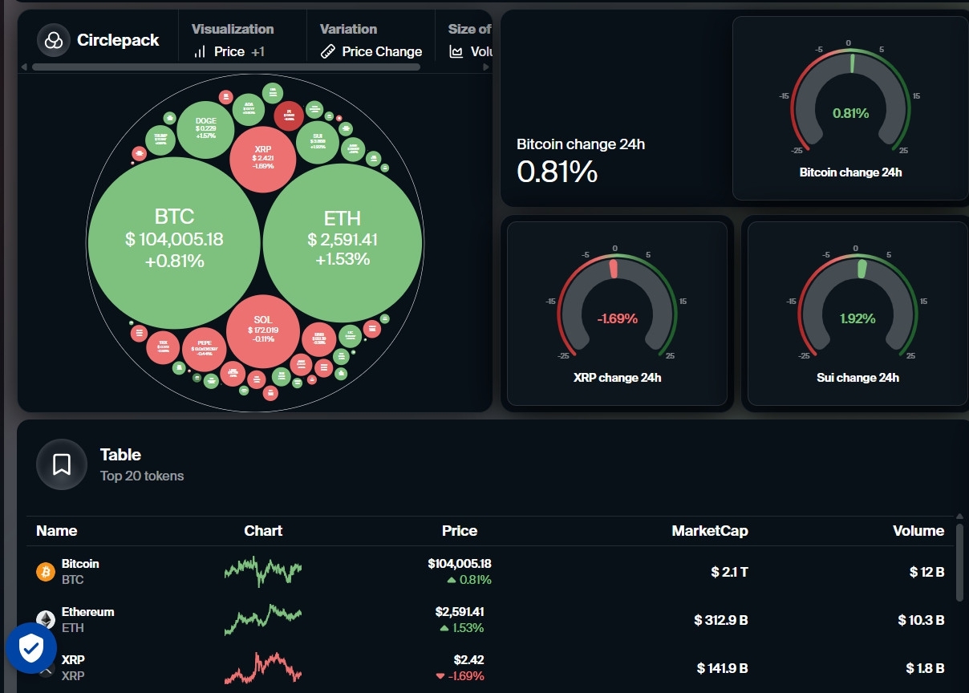The width and height of the screenshot is (969, 693).
Task: Select the red PEPE bubble
Action: (205, 350)
